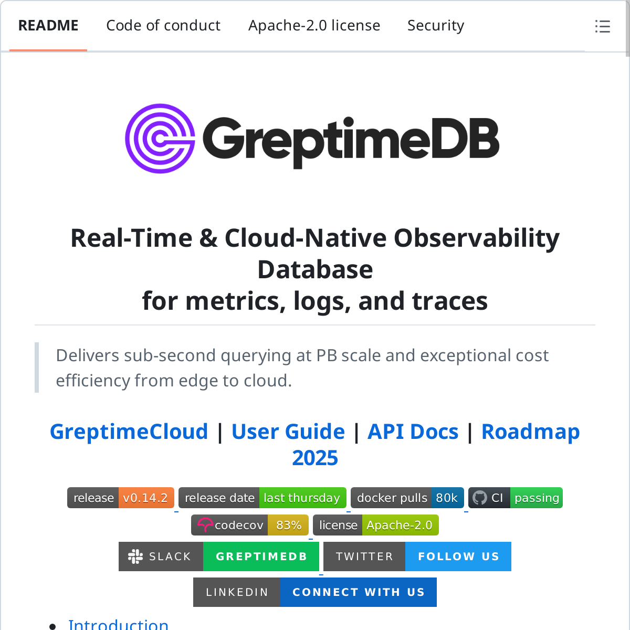Viewport: 630px width, 630px height.
Task: Click the GreptimeDB logo image
Action: 312,139
